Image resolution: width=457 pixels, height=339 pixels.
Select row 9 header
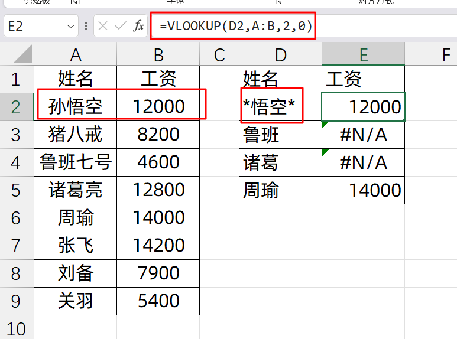point(17,301)
